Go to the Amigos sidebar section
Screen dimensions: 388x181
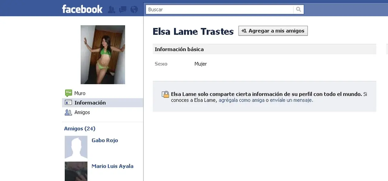(82, 112)
